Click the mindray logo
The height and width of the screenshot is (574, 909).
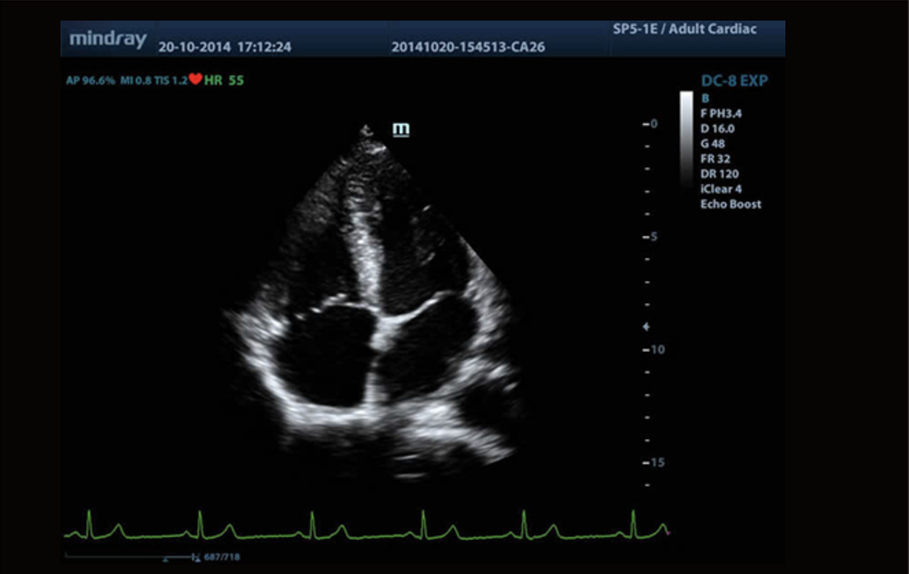(108, 38)
